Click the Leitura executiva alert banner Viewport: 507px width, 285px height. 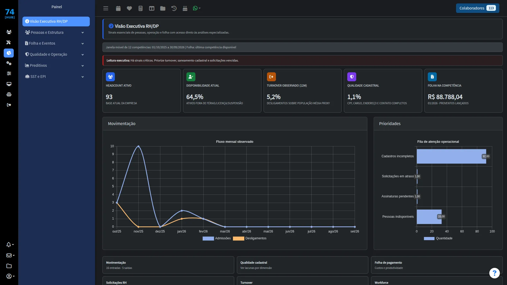302,60
